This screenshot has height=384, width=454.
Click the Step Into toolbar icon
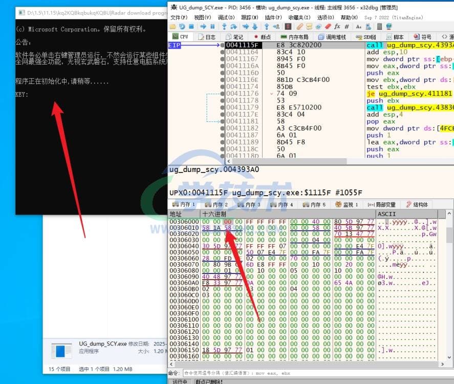(225, 26)
